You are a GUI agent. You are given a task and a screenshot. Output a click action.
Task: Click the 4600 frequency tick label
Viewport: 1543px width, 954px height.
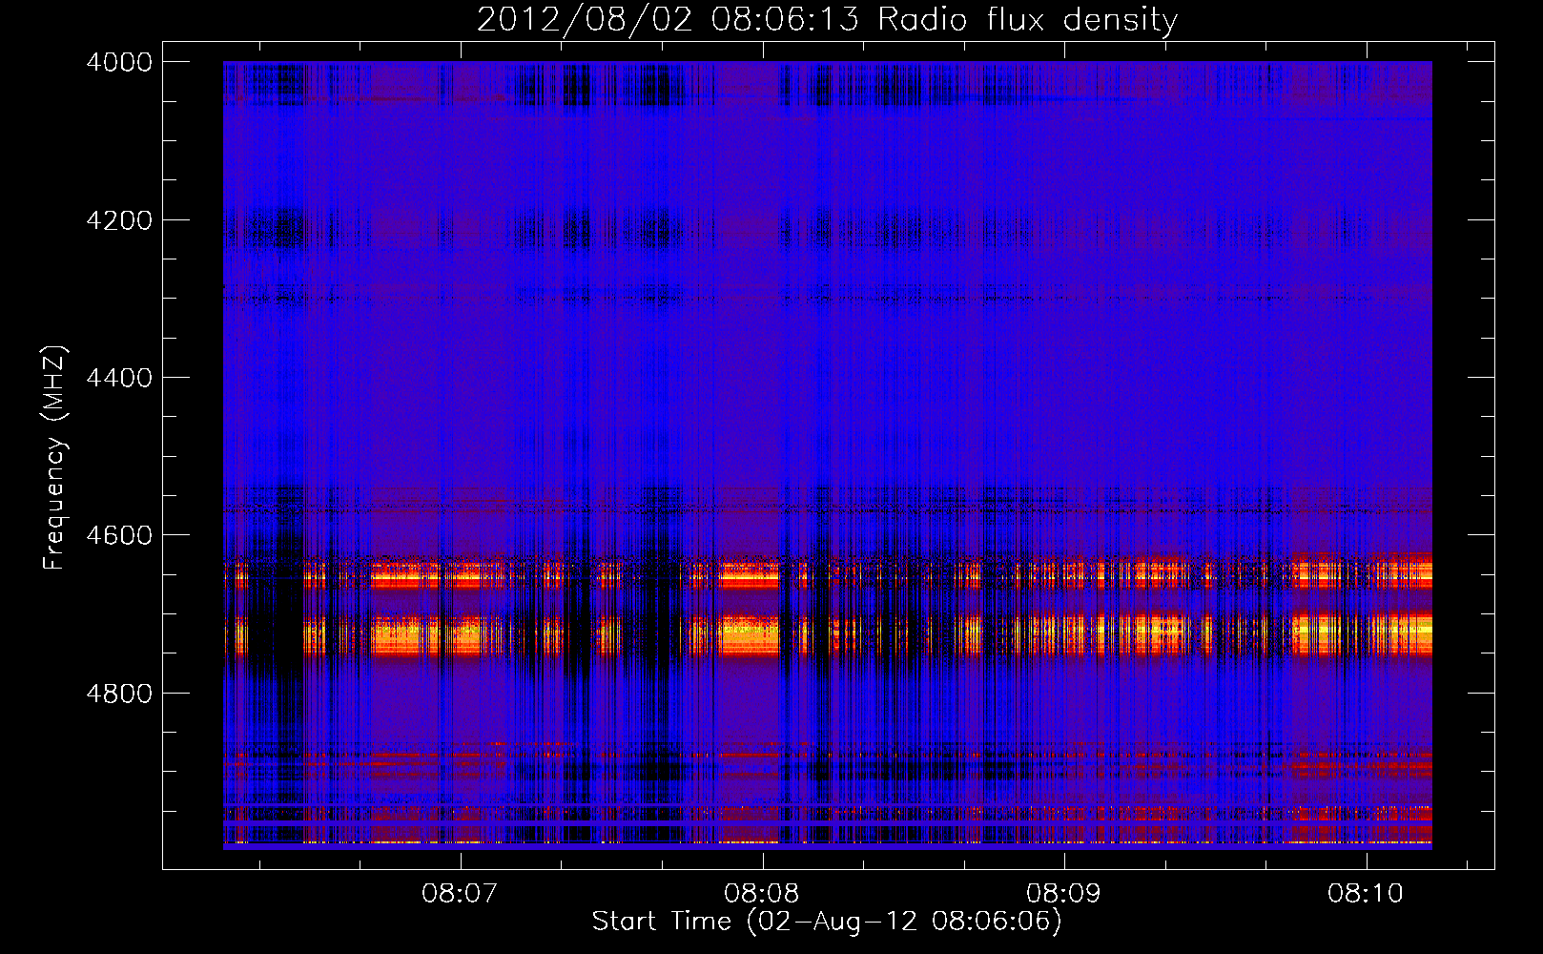point(119,535)
